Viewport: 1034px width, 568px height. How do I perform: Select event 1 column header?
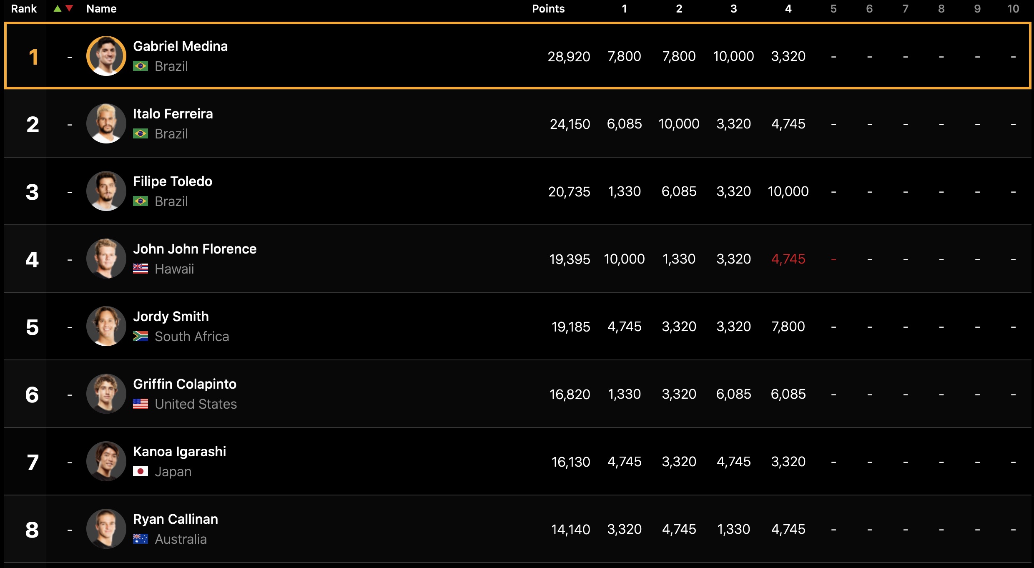(x=624, y=9)
